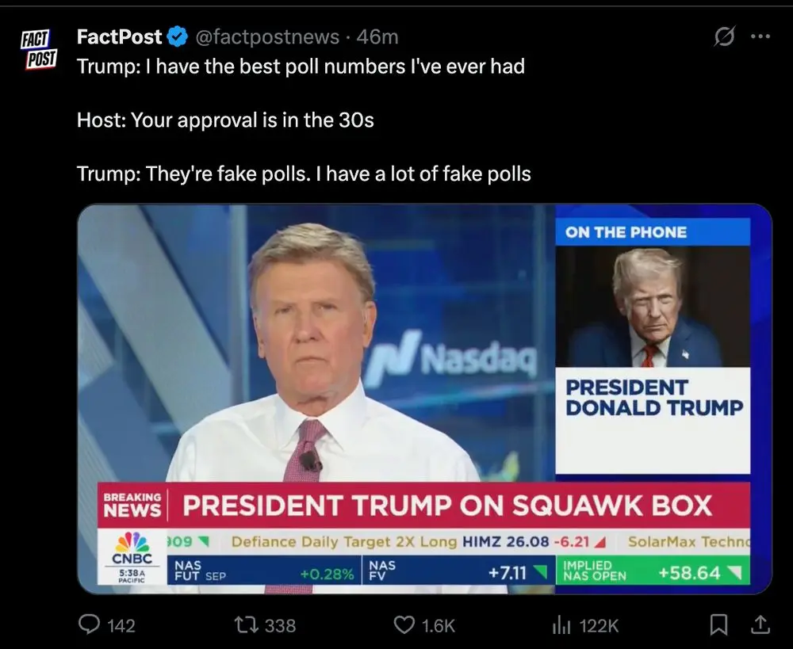Screen dimensions: 793x649
Task: Click the share upload arrow icon
Action: [760, 625]
